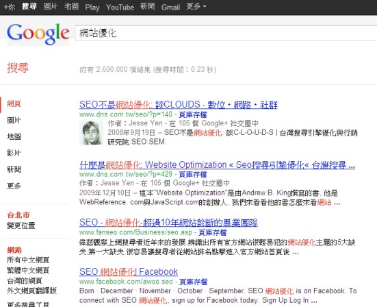The image size is (377, 307).
Task: Open Gmail from the top navigation bar
Action: pyautogui.click(x=170, y=7)
